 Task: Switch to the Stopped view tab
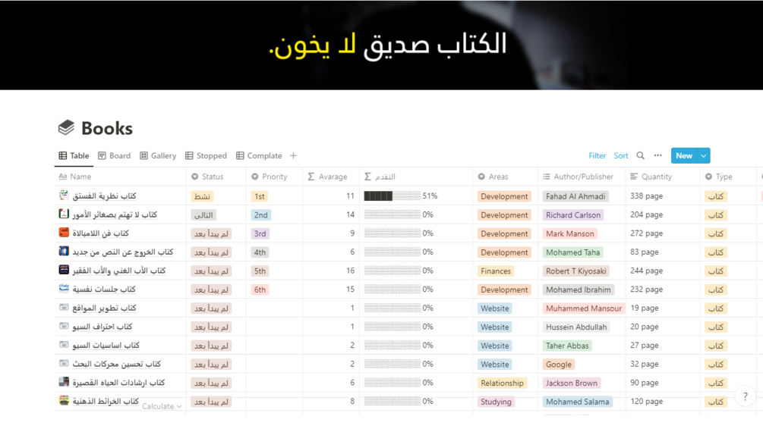click(206, 155)
